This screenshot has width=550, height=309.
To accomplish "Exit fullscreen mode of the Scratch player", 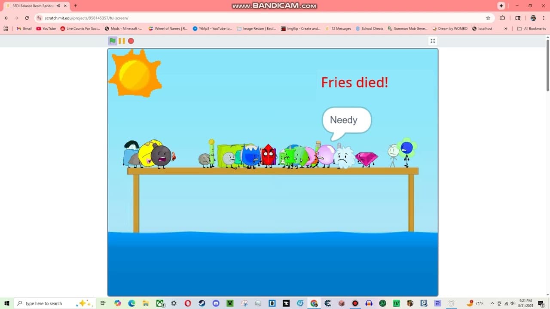I will pyautogui.click(x=433, y=41).
